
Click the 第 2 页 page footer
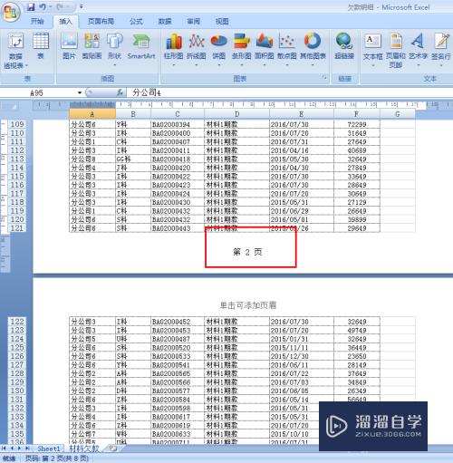pyautogui.click(x=247, y=252)
